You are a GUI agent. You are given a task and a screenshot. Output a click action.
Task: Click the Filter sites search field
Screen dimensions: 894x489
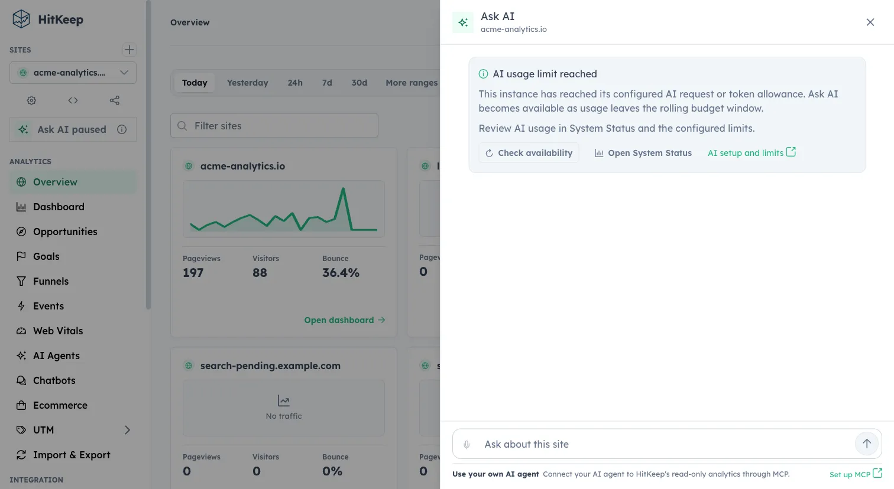pyautogui.click(x=274, y=126)
